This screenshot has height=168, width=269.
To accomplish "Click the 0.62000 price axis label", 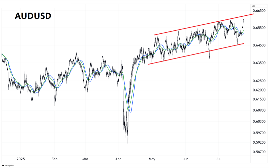I will click(x=260, y=90).
